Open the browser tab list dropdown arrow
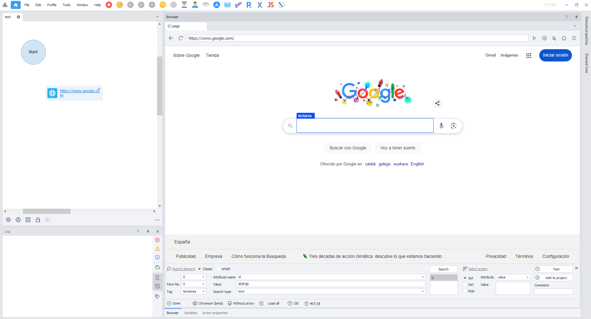This screenshot has width=591, height=319. coord(575,26)
